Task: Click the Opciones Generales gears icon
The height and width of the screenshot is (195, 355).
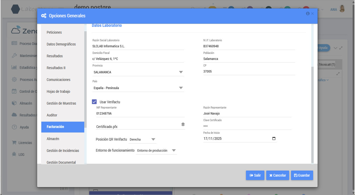Action: click(x=44, y=16)
